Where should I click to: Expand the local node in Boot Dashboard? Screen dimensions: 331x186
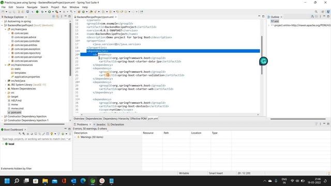click(3, 144)
